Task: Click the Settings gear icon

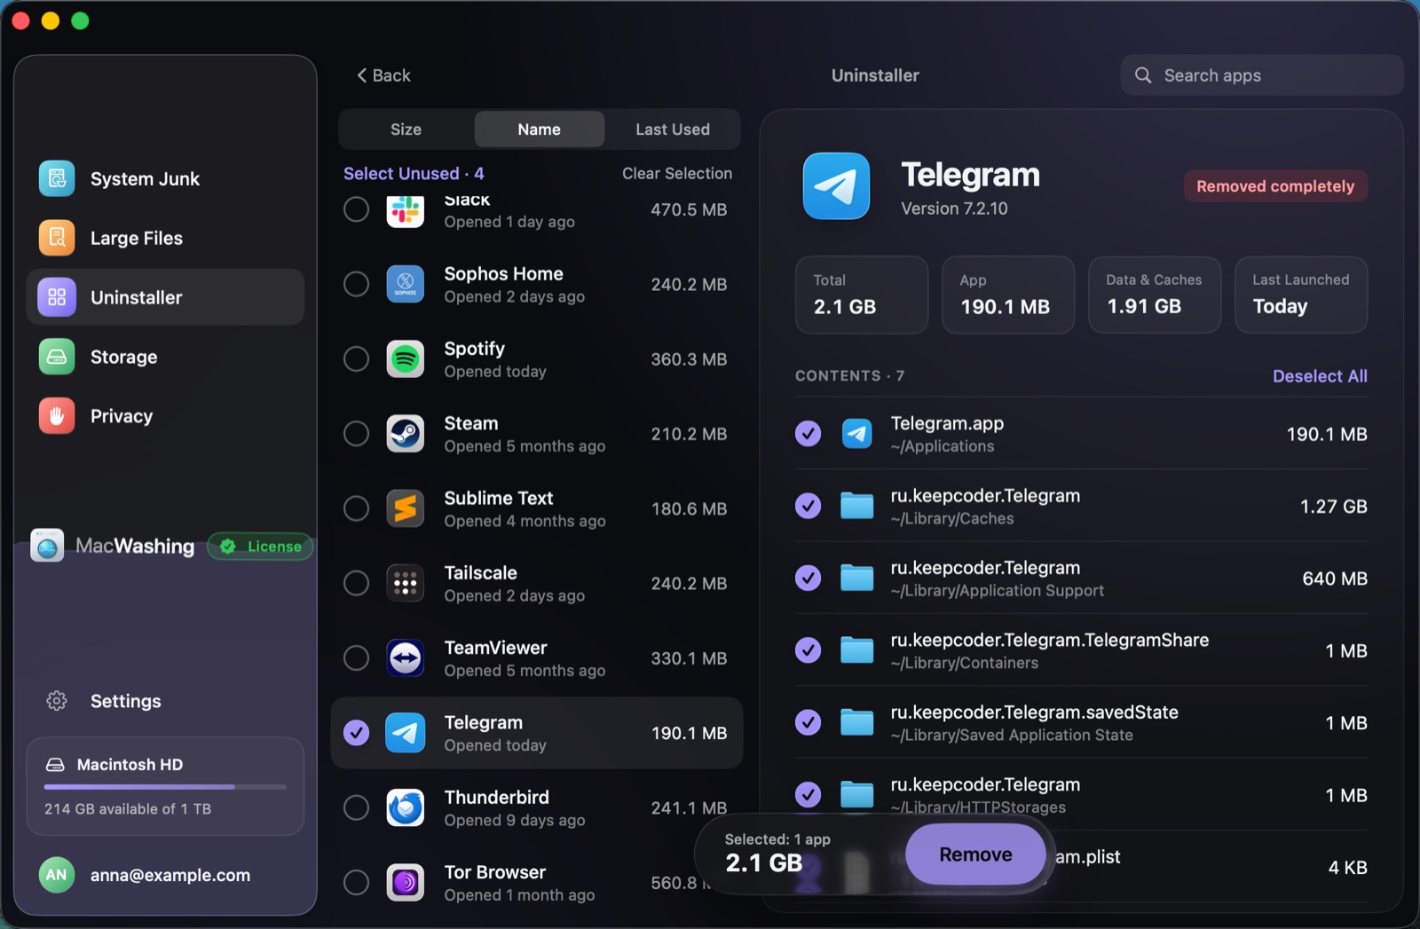Action: coord(57,701)
